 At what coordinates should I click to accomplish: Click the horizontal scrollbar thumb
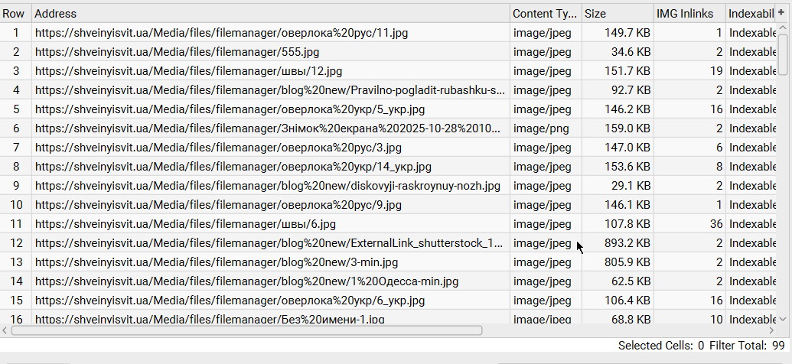coord(246,330)
